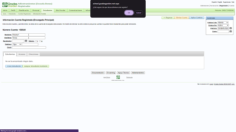The image size is (236, 132).
Task: Click the Nacimiento date input field
Action: point(18,41)
